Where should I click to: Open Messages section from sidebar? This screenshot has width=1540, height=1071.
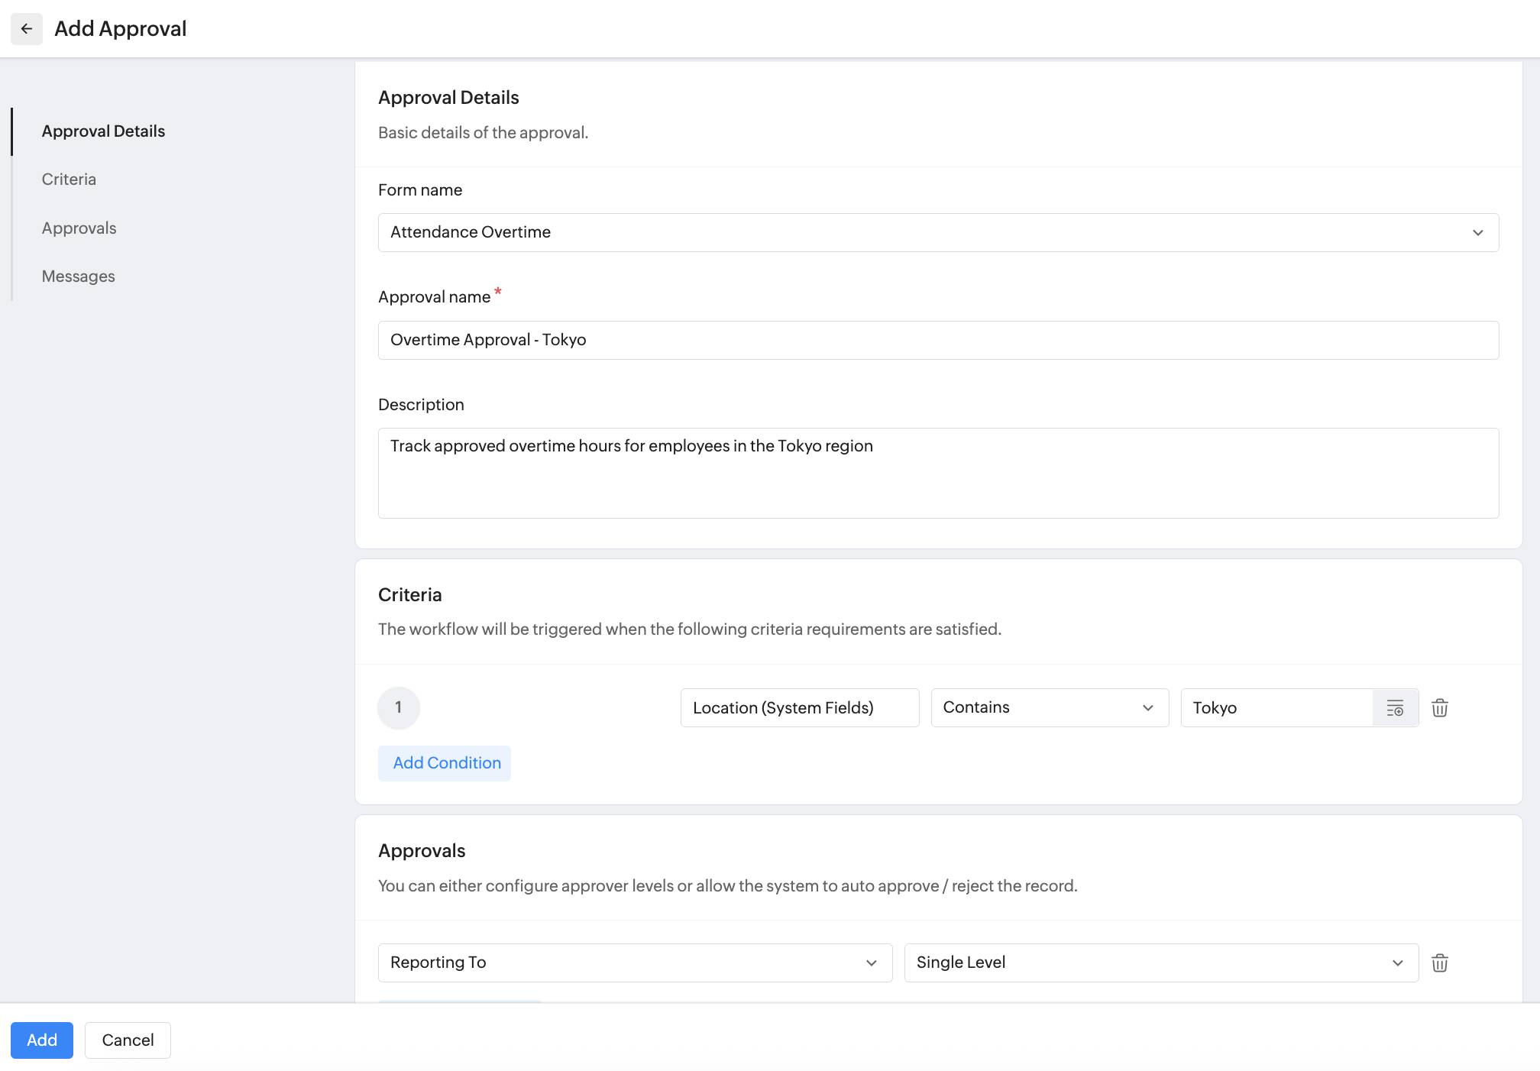[78, 277]
